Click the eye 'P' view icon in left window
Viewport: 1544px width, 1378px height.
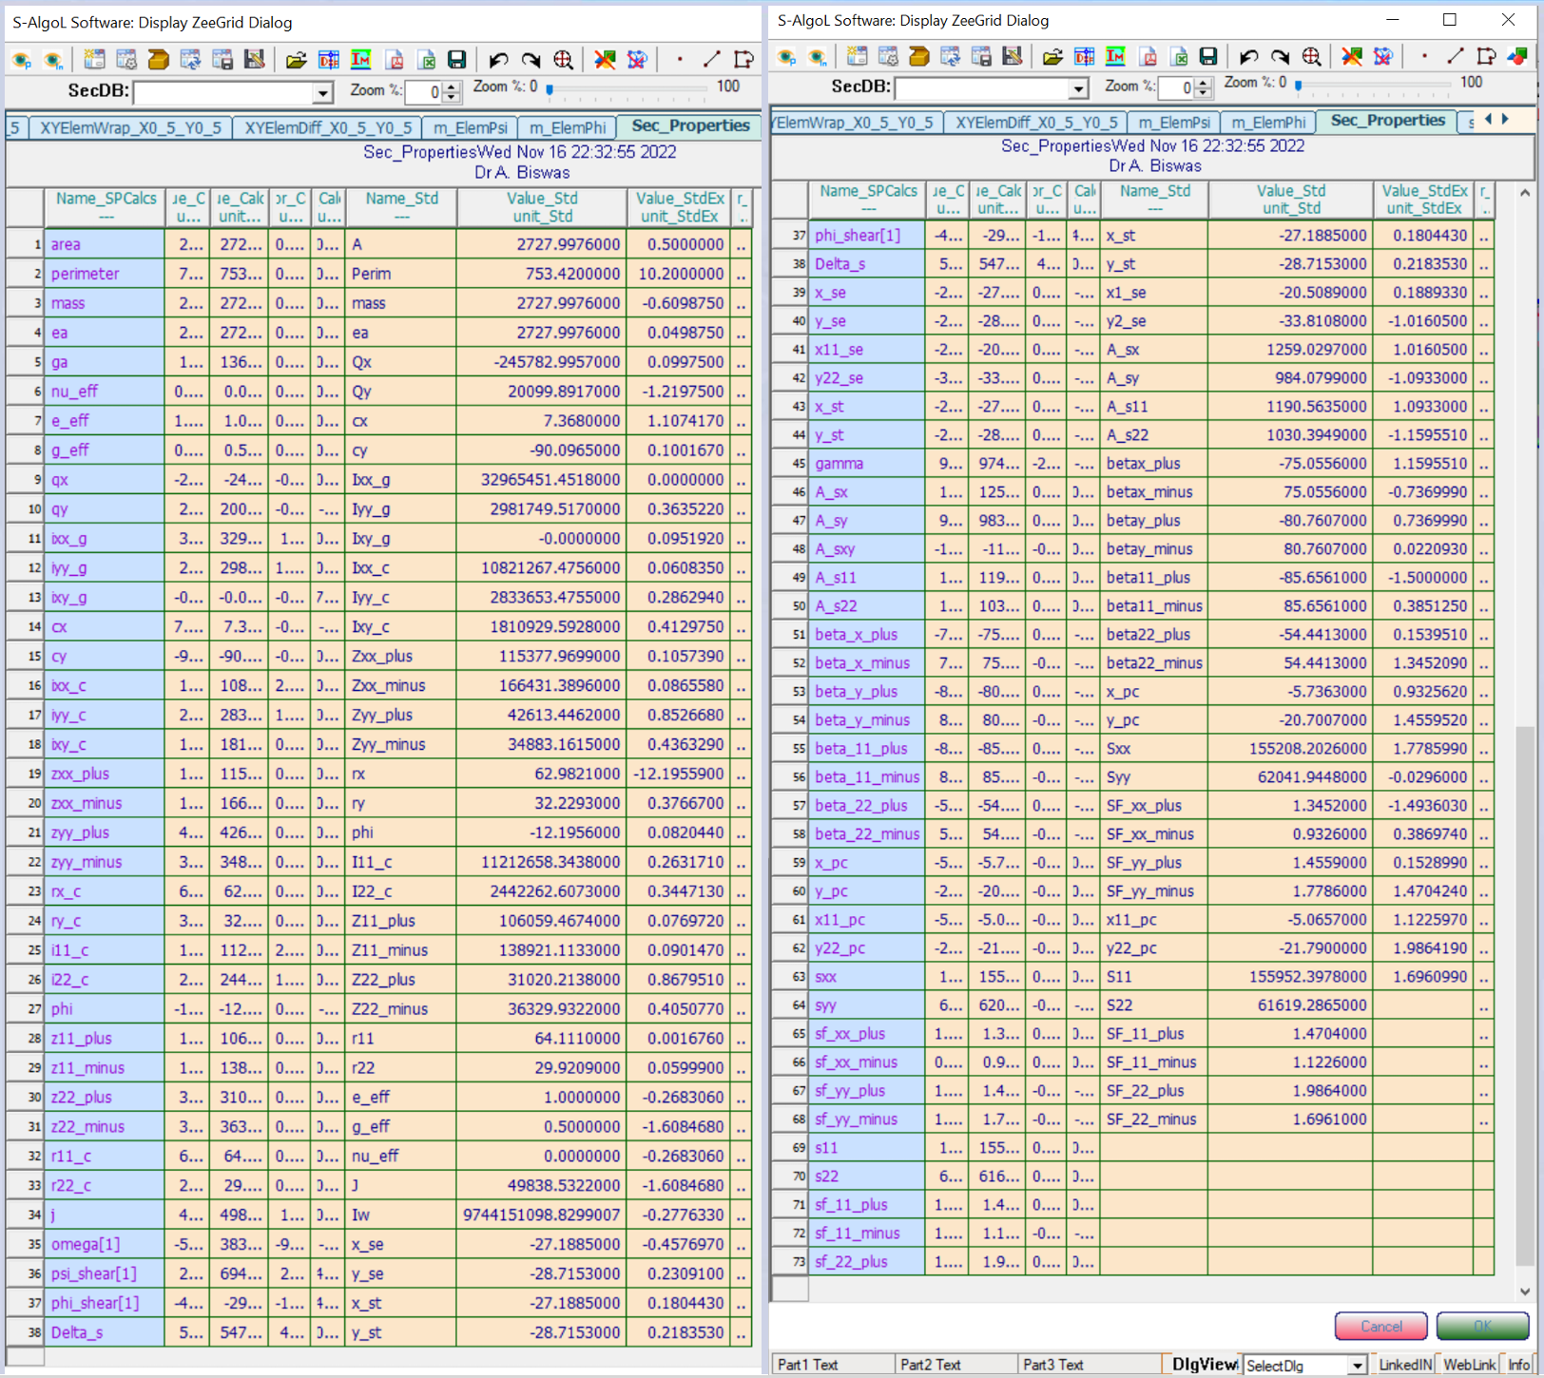coord(21,60)
